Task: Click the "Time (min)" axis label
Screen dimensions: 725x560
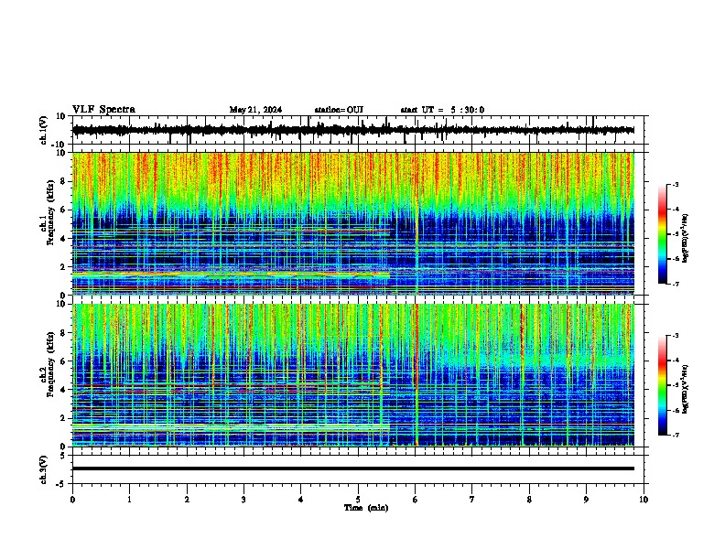Action: pos(366,508)
